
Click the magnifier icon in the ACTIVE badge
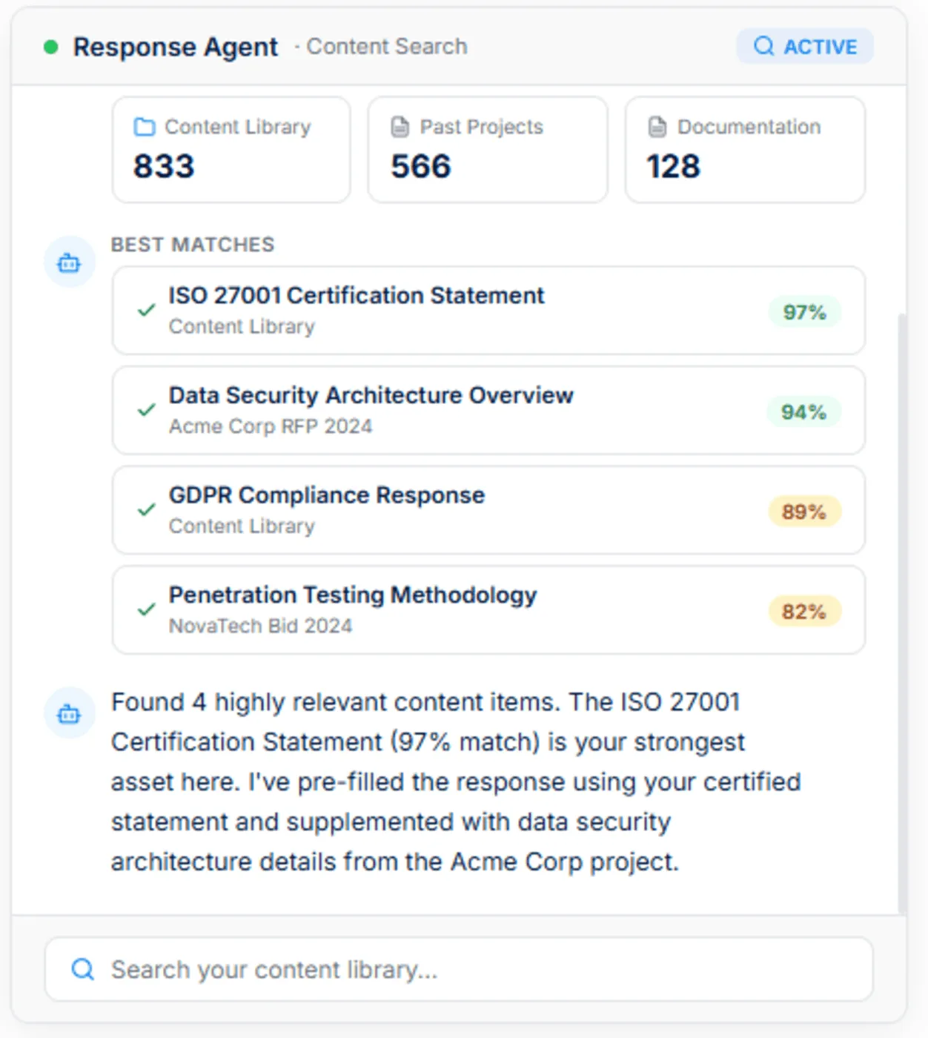pyautogui.click(x=763, y=46)
